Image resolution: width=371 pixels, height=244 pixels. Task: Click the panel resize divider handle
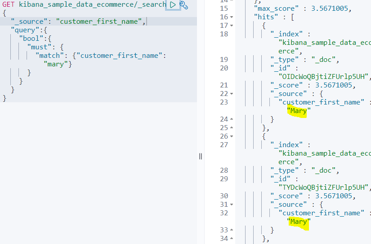(x=201, y=156)
